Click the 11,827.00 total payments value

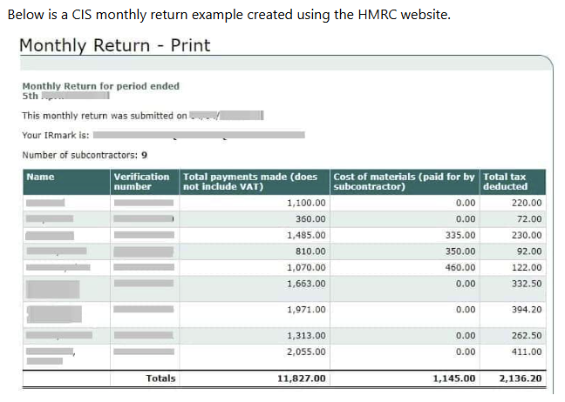(x=302, y=379)
